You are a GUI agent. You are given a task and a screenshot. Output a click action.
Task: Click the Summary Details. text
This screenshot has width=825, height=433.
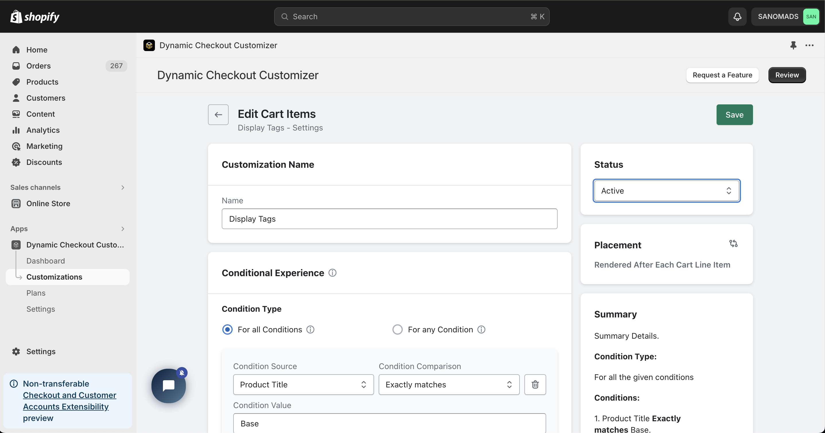(x=626, y=336)
